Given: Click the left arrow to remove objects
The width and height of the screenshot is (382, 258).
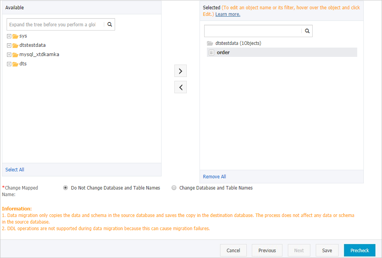Looking at the screenshot, I should click(180, 87).
